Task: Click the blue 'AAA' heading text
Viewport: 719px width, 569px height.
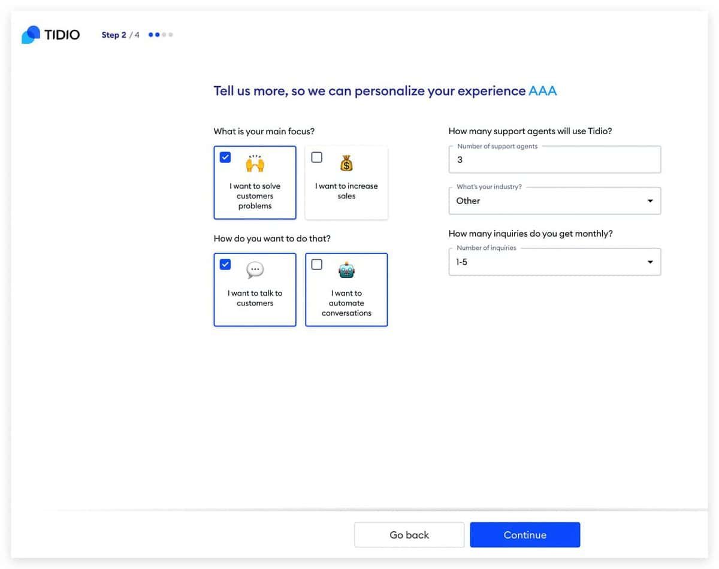Action: (x=542, y=90)
